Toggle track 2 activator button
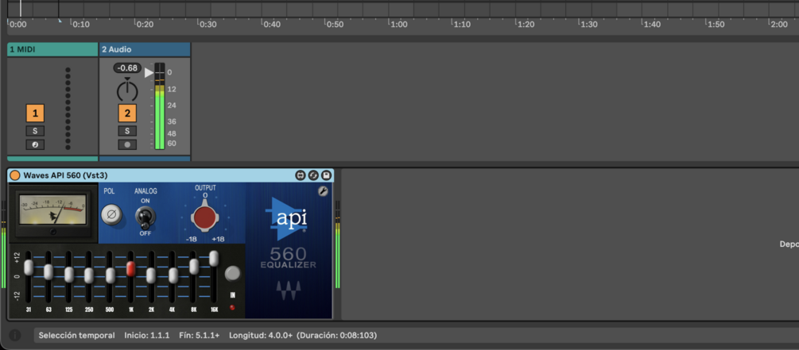This screenshot has height=350, width=799. [127, 113]
